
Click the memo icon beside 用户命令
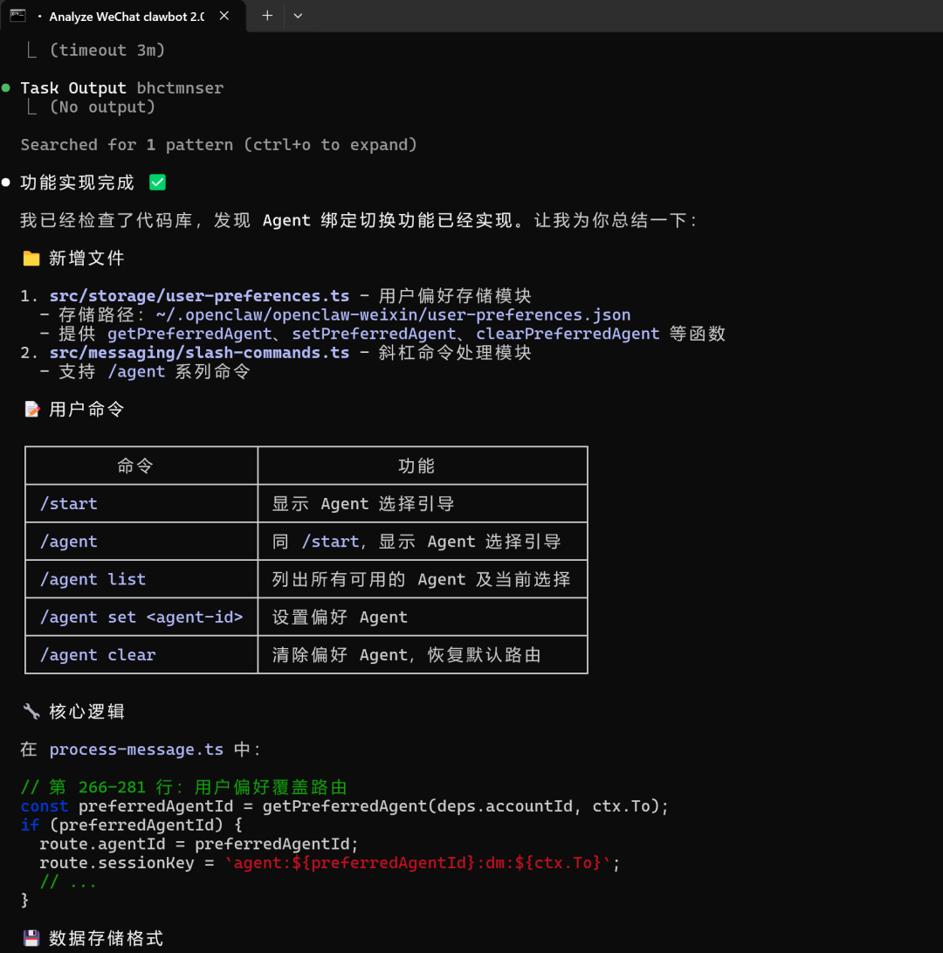[31, 409]
